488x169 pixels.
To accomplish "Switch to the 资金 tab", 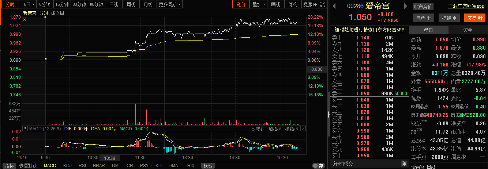I will pyautogui.click(x=468, y=30).
